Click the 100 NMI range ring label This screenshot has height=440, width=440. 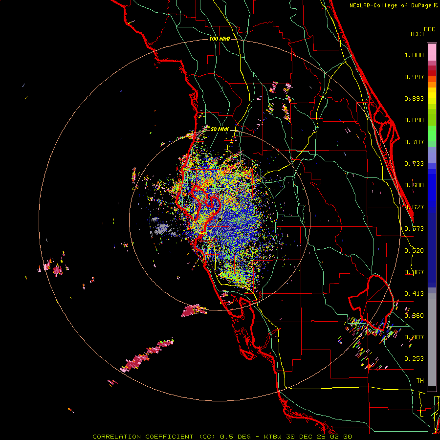[220, 39]
